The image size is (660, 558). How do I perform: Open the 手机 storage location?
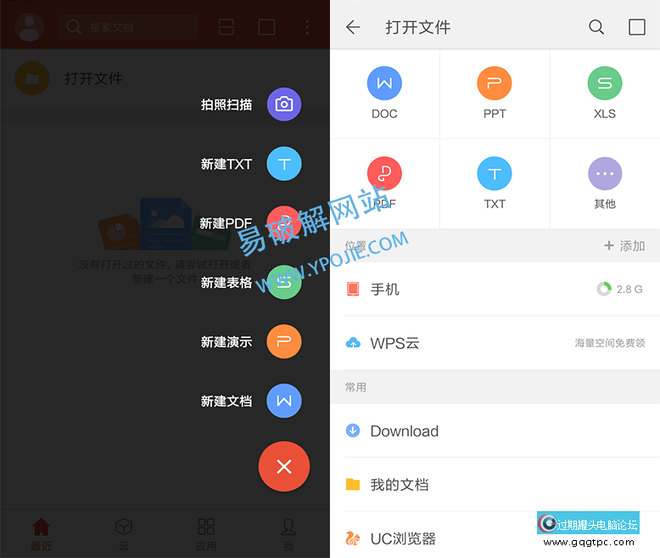click(x=495, y=289)
